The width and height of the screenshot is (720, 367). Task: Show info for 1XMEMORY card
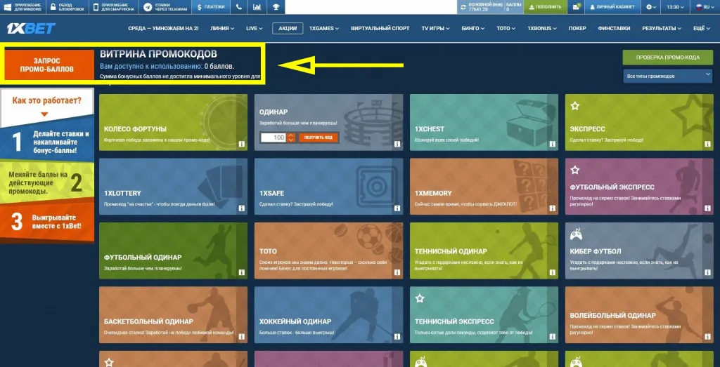point(552,208)
